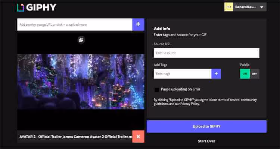Click Start Over

[206, 141]
